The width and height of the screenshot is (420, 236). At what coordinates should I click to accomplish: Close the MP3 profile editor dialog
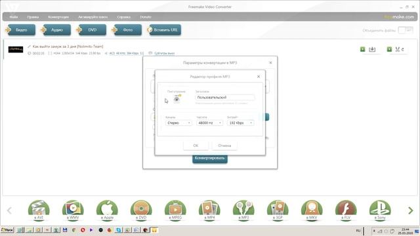(x=259, y=77)
